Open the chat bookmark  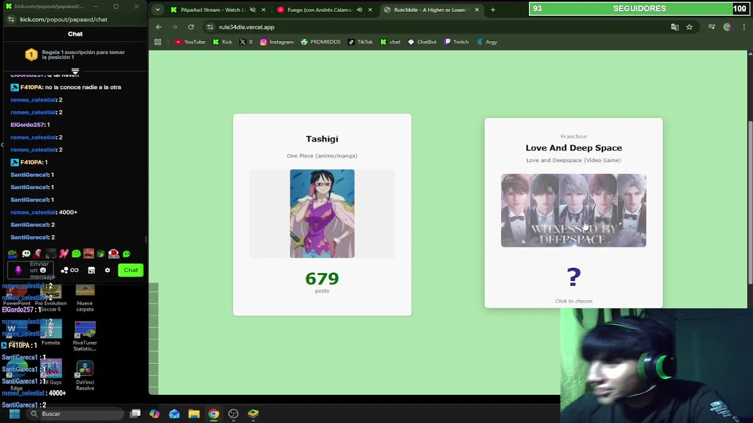390,42
